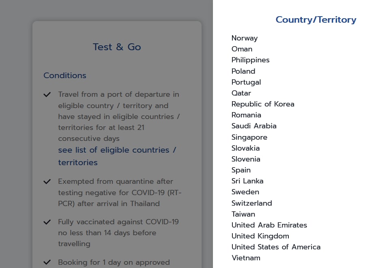Click the Sri Lanka entry
Viewport: 391px width, 268px height.
(x=247, y=181)
